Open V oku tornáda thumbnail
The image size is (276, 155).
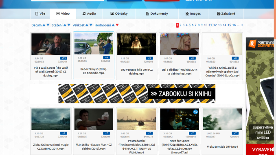[223, 119]
